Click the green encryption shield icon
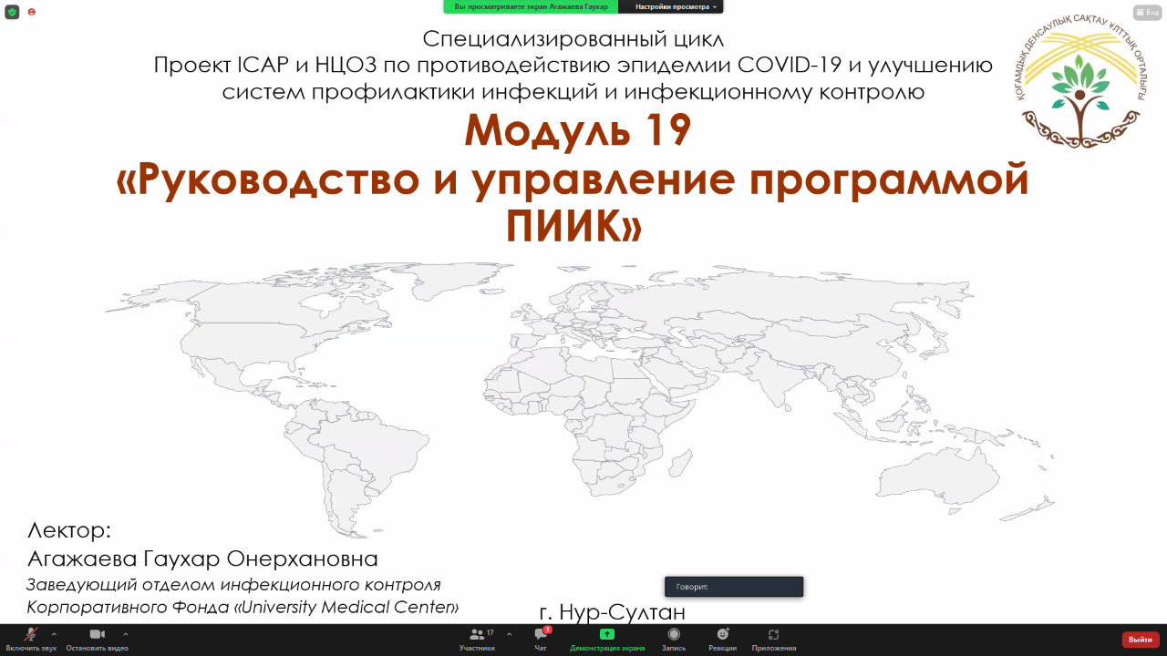1167x656 pixels. pos(12,12)
